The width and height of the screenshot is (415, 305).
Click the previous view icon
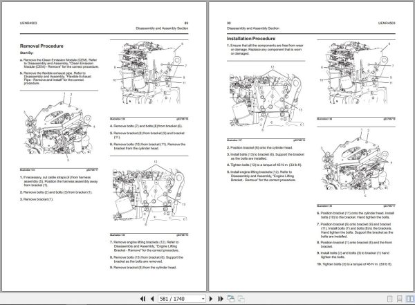[x=231, y=299]
